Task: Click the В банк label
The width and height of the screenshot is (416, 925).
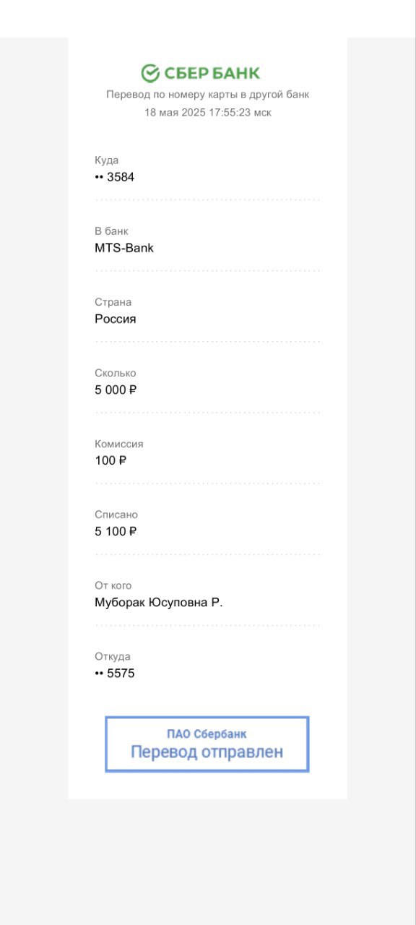Action: tap(111, 231)
